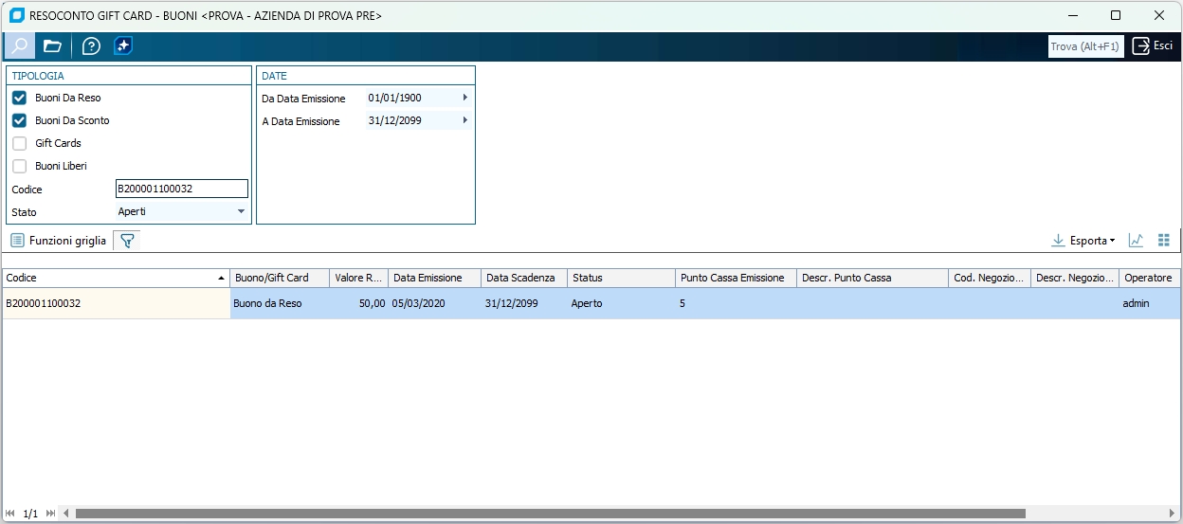Uncheck Buoni Da Sconto checkbox

tap(19, 120)
